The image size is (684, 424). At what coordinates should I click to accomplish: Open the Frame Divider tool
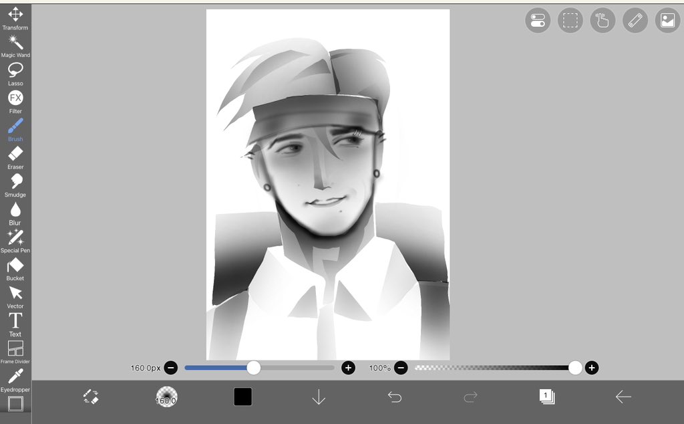15,352
